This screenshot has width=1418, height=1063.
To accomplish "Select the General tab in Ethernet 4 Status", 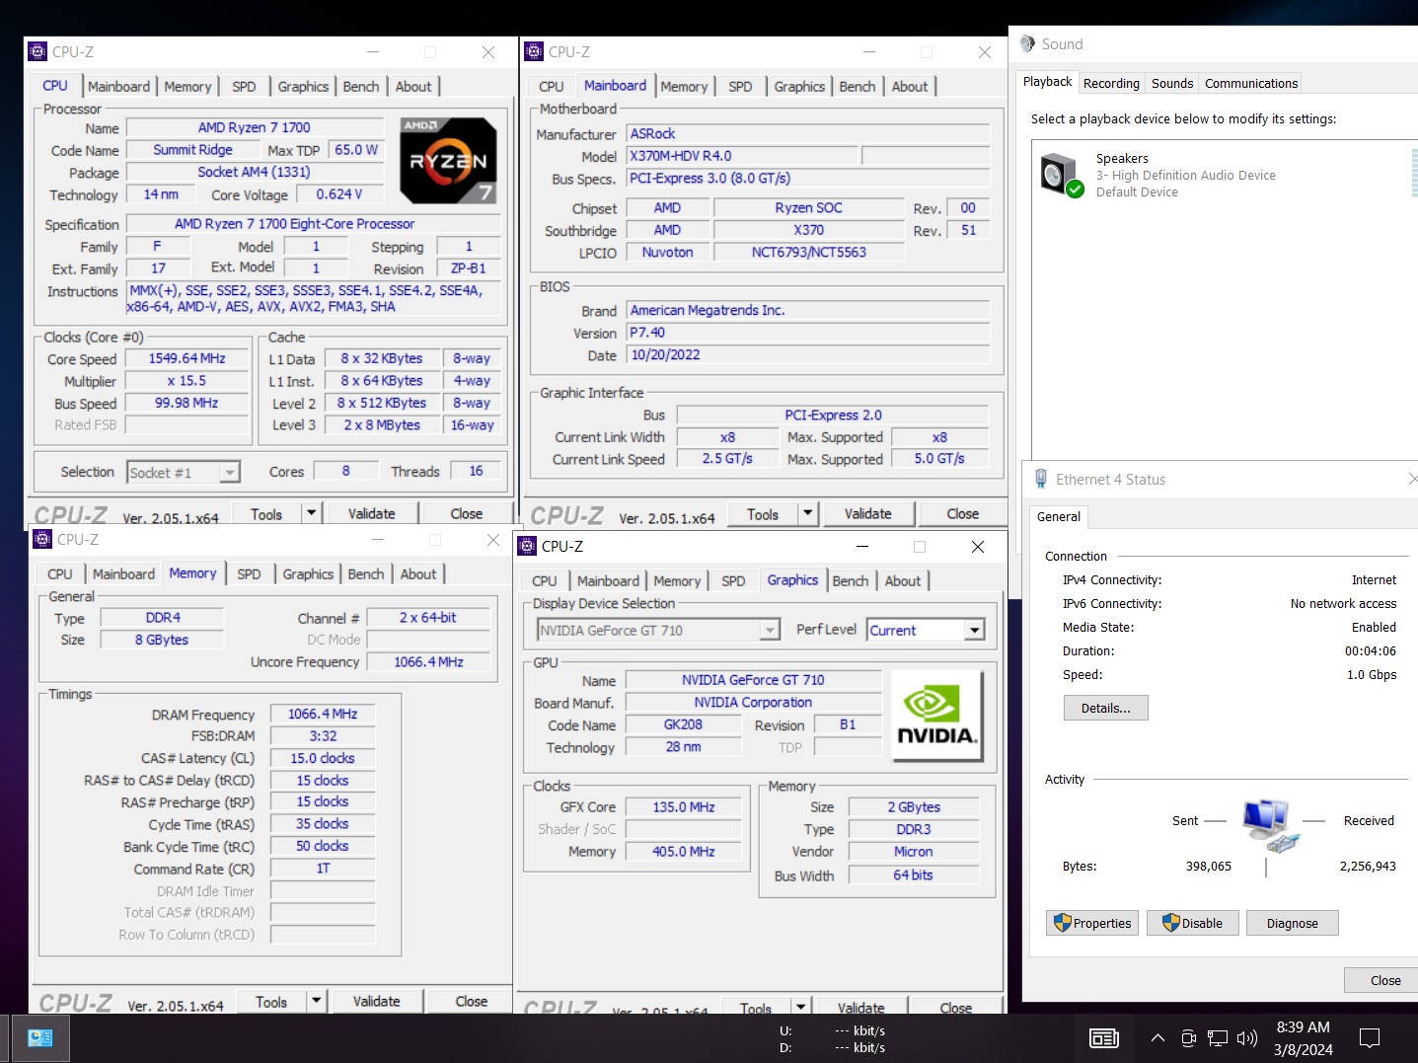I will point(1059,517).
